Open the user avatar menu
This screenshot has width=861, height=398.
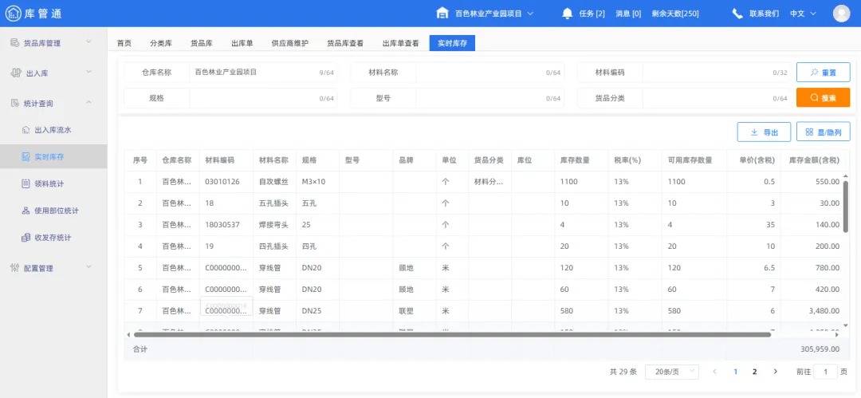[x=841, y=14]
